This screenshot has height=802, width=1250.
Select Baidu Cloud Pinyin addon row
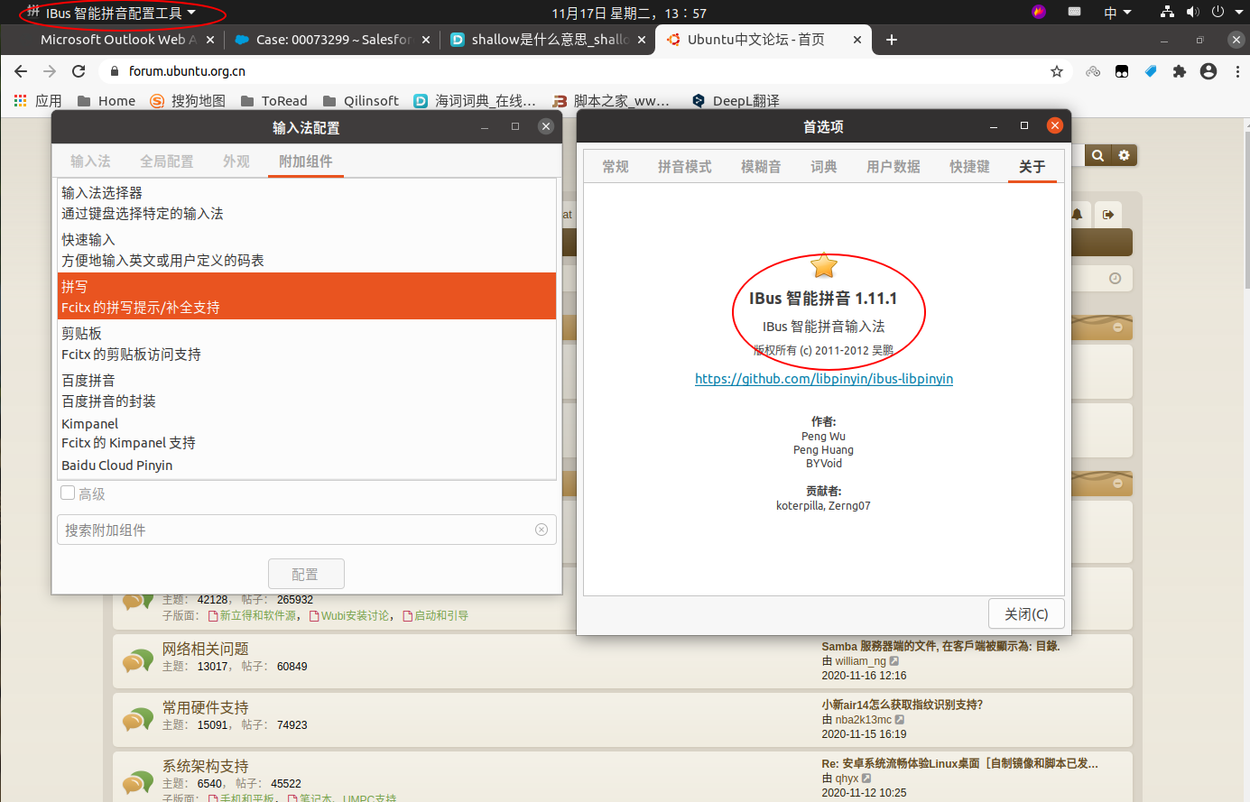click(306, 466)
